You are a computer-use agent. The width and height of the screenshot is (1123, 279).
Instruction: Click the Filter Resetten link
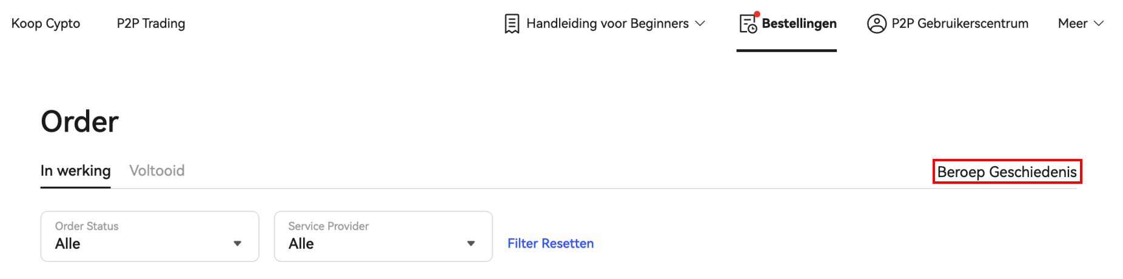coord(551,243)
